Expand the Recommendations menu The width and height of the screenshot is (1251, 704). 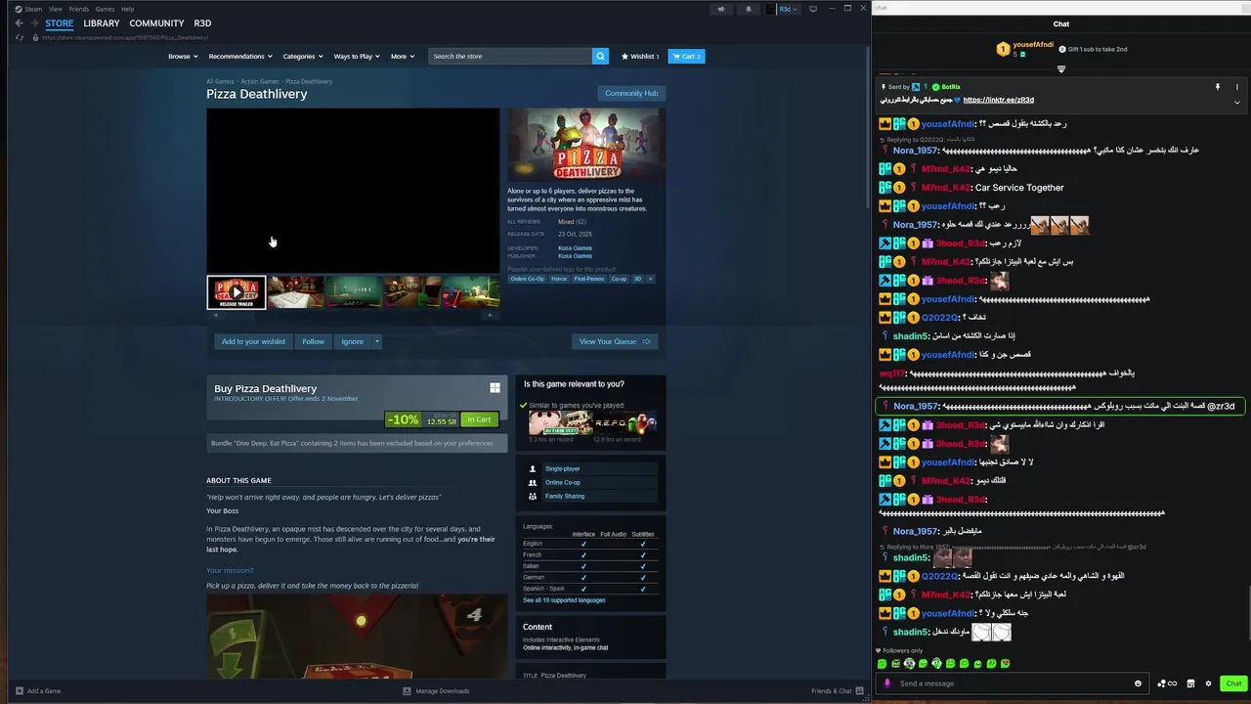[239, 56]
